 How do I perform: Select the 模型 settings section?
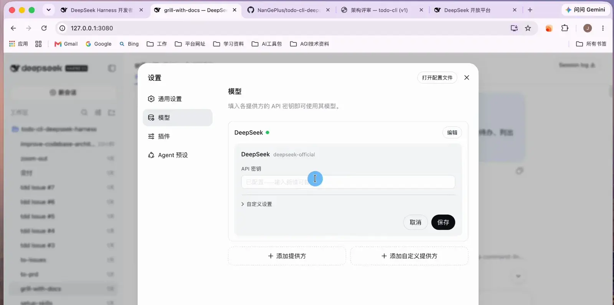pos(177,118)
